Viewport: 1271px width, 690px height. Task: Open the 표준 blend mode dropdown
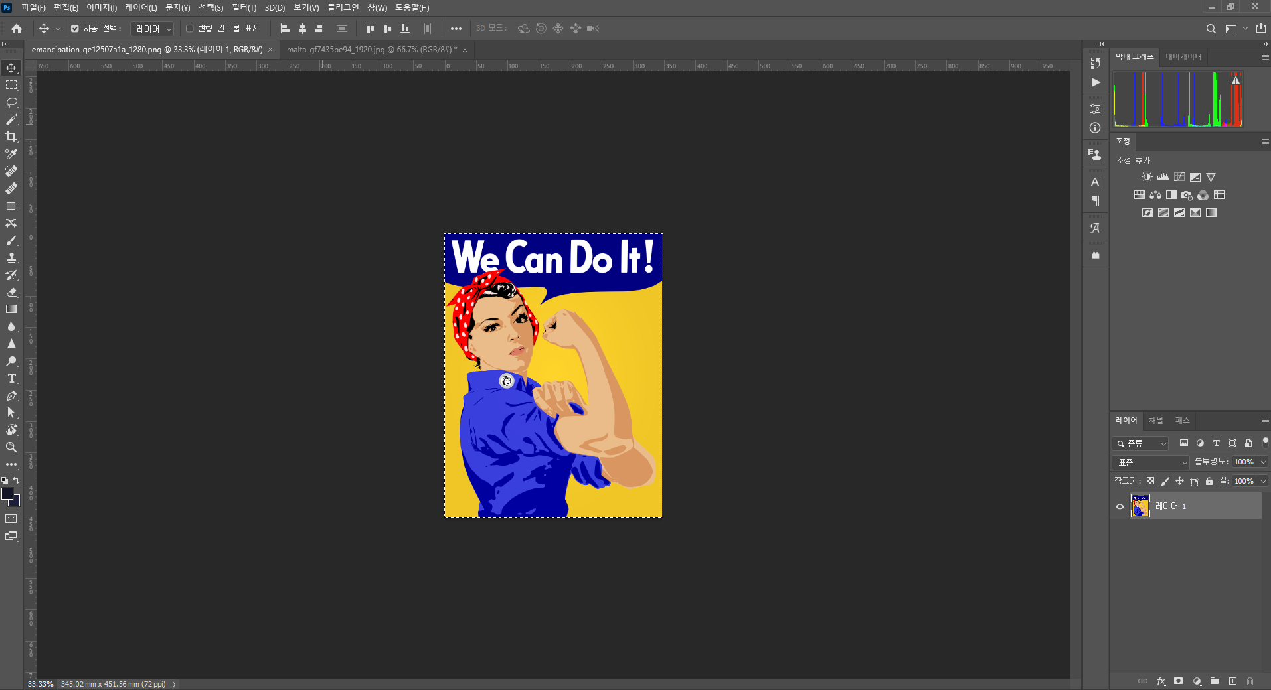[1151, 462]
